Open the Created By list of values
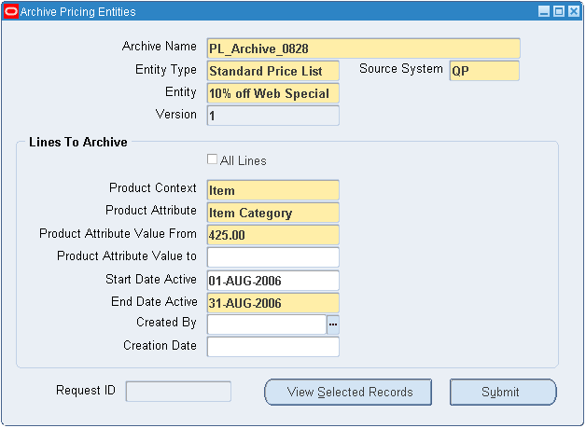 point(333,324)
